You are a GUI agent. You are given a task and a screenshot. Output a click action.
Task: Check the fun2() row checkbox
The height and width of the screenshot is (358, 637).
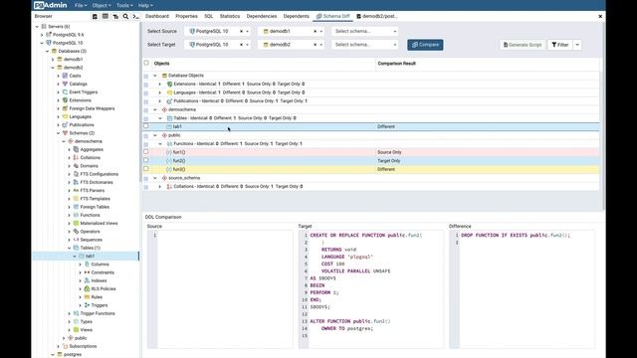[x=146, y=160]
